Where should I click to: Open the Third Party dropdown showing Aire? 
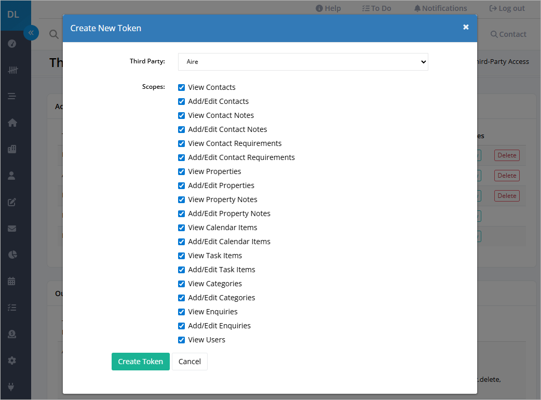(x=303, y=62)
